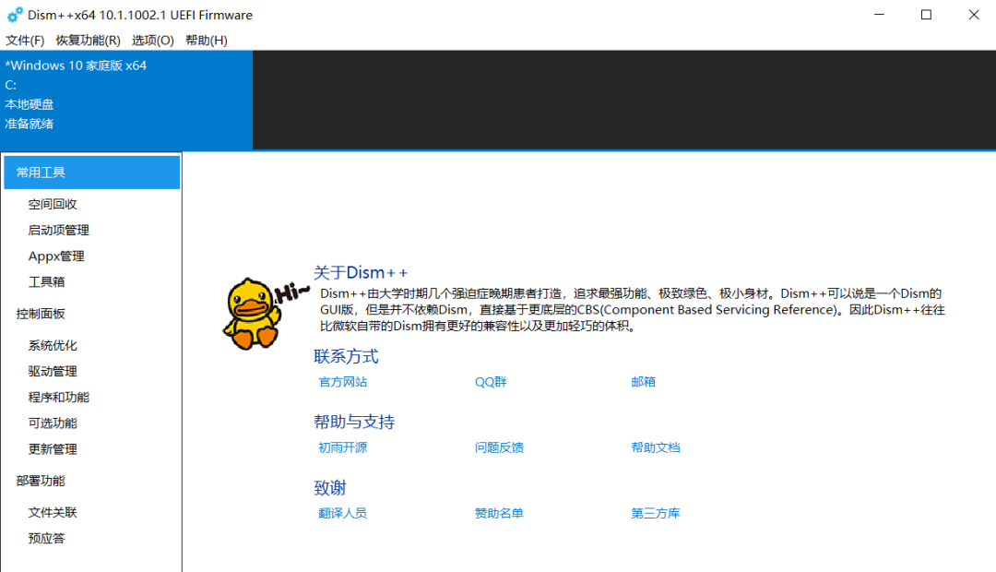Screen dimensions: 996x572
Task: Click the 本地硬盘 label in the image tile
Action: pyautogui.click(x=30, y=104)
